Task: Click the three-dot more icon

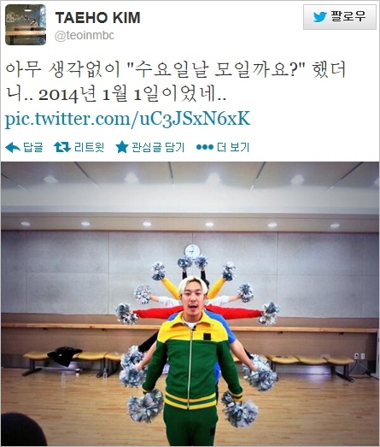Action: [x=205, y=147]
